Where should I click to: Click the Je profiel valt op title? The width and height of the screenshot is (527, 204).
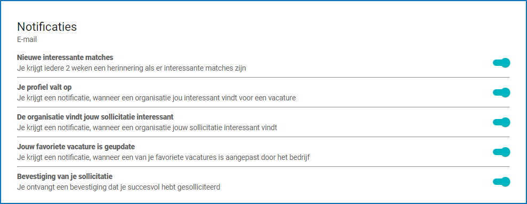tap(44, 87)
